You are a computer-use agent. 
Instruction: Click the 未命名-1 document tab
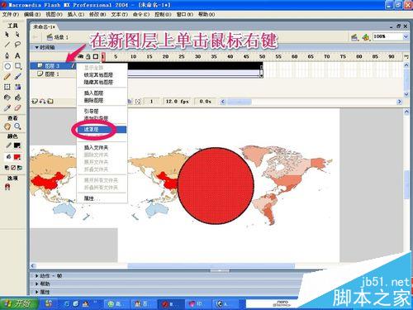tap(45, 26)
